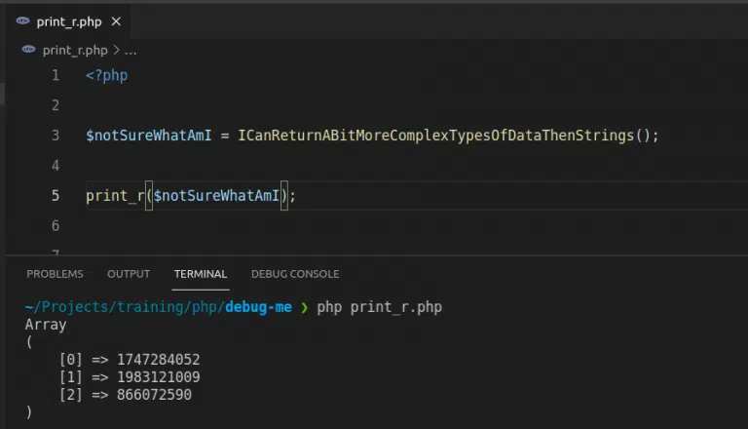Screen dimensions: 748x429
Task: Open the OUTPUT panel tab
Action: pyautogui.click(x=129, y=274)
